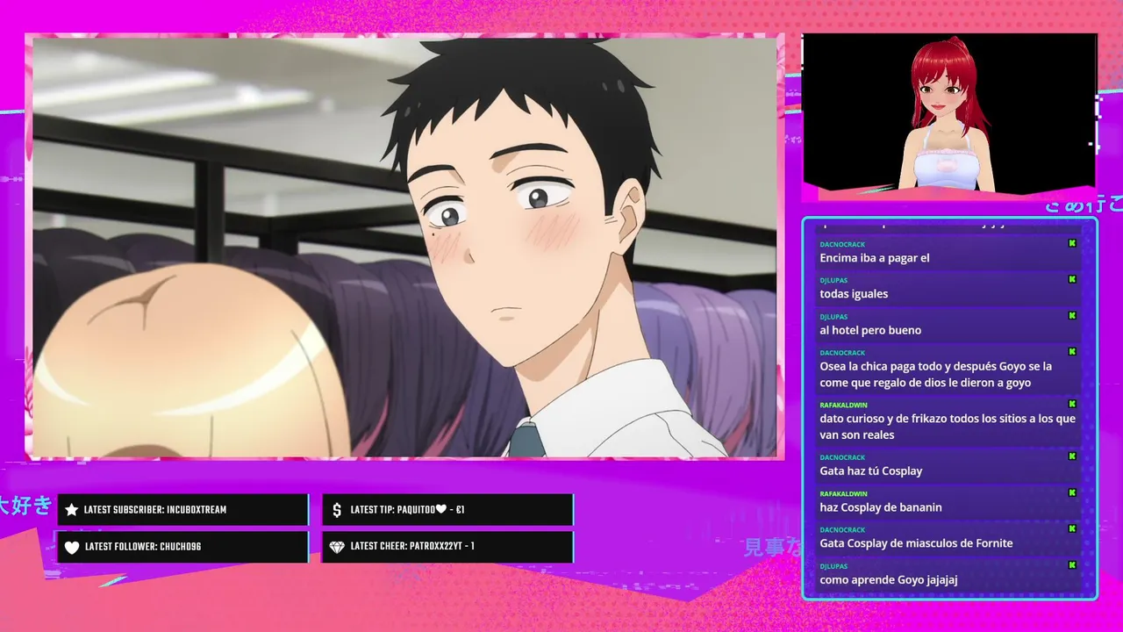This screenshot has width=1123, height=632.
Task: Click username RAFAKALDWIN above 'haz Cosplay de bananin'
Action: tap(843, 494)
